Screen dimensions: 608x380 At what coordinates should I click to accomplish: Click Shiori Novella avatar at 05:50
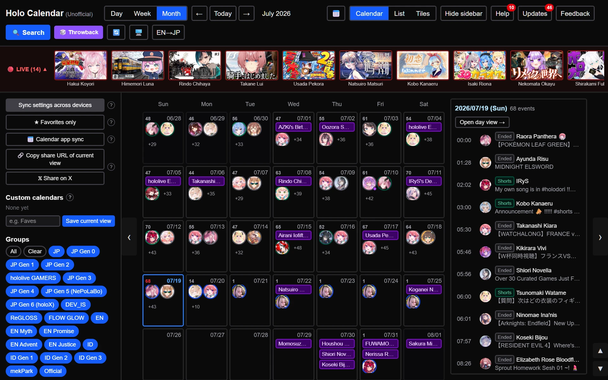[485, 274]
